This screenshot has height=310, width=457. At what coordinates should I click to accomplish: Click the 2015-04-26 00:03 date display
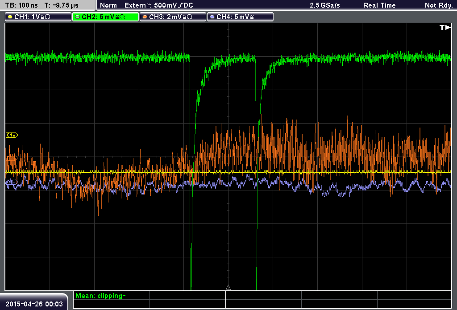[34, 304]
